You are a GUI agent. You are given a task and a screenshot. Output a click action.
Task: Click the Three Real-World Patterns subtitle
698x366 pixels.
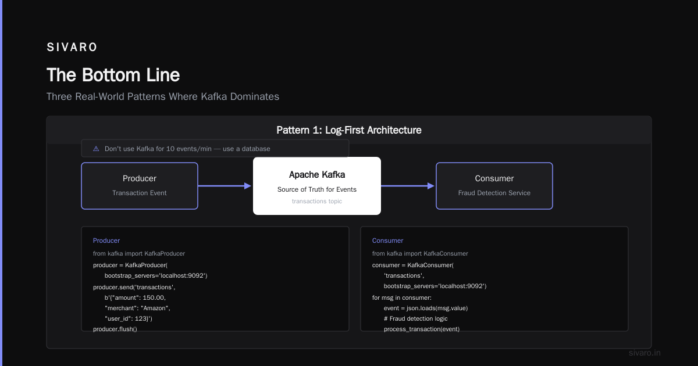[x=163, y=96]
